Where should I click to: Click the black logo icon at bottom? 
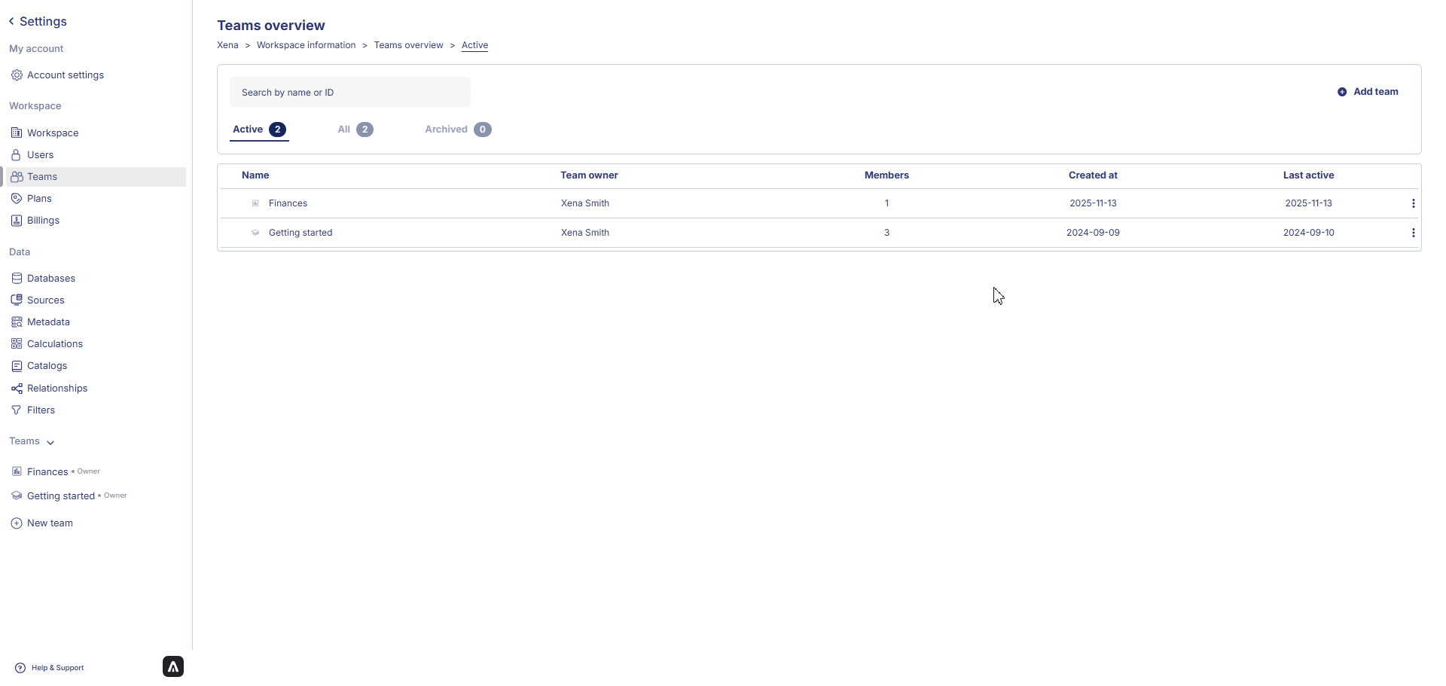(173, 666)
